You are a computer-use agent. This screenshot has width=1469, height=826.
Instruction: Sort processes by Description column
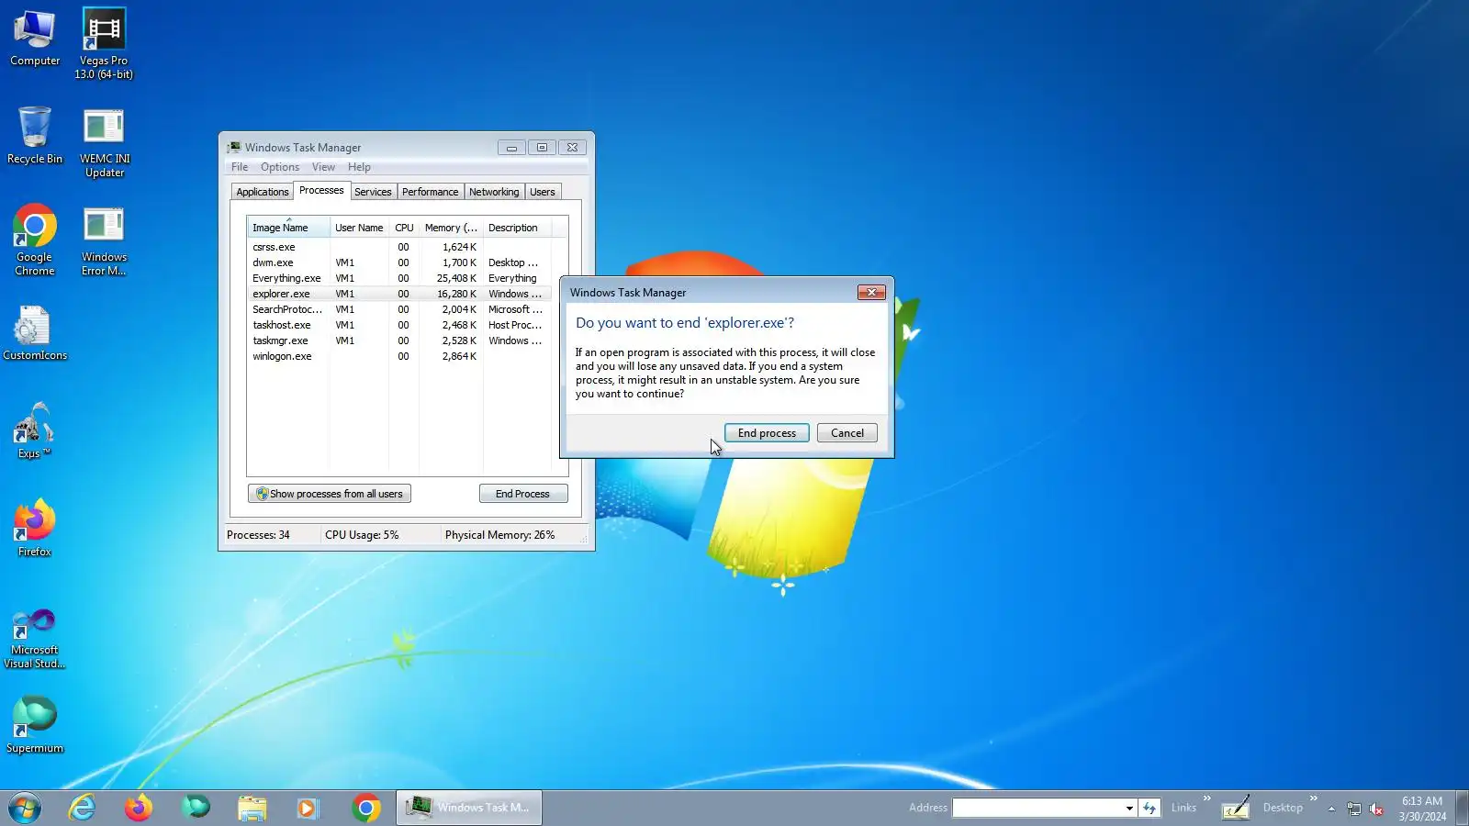point(517,228)
